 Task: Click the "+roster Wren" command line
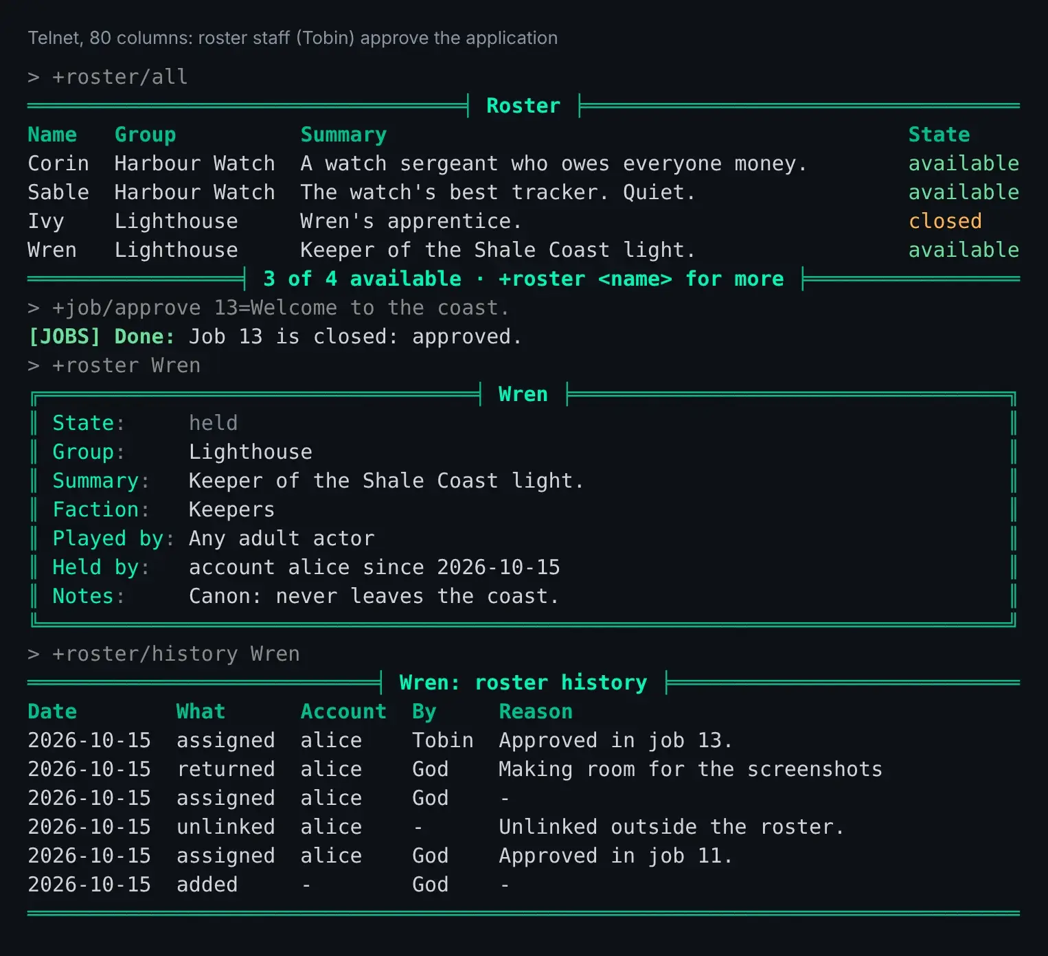[x=114, y=365]
